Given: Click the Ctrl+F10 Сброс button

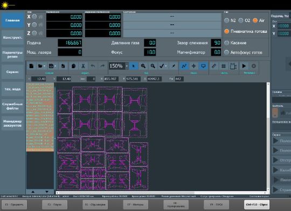Looking at the screenshot, I should [x=257, y=205].
